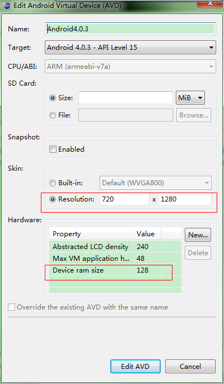The image size is (224, 384).
Task: Click the Cancel button
Action: tap(190, 366)
